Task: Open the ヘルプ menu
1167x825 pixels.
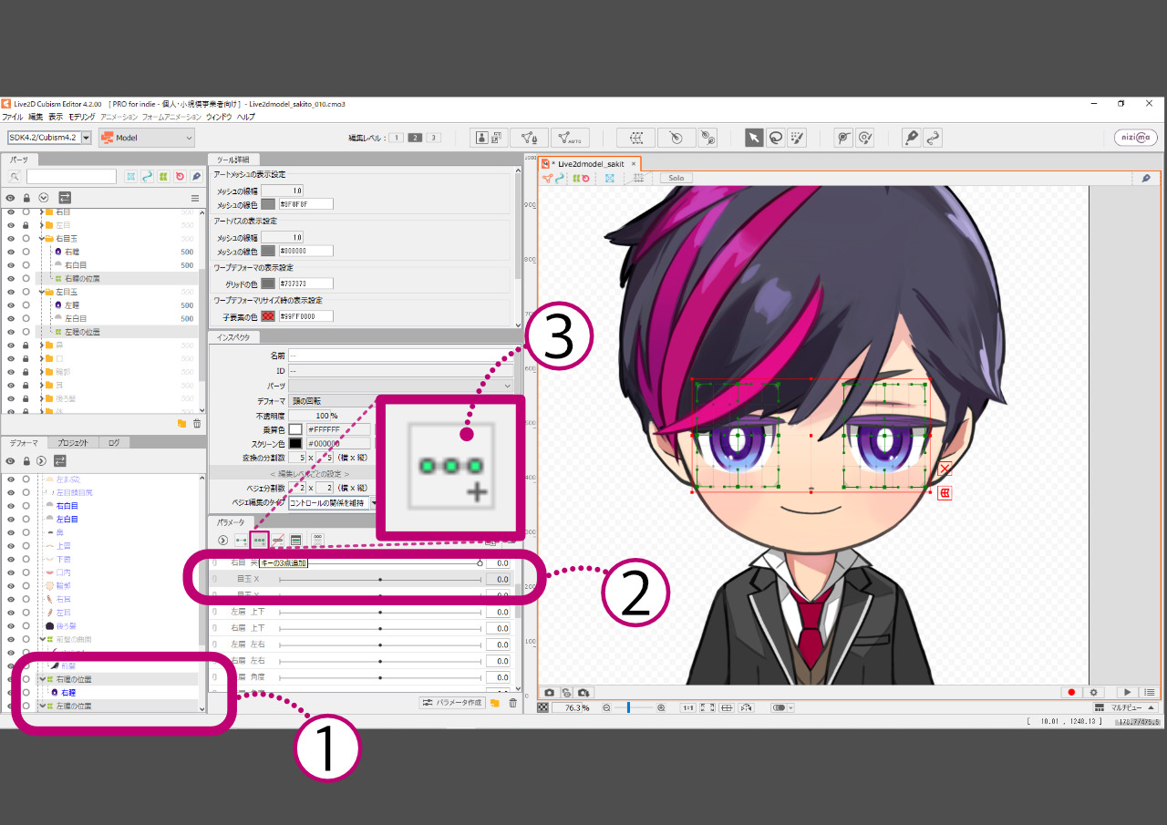Action: pyautogui.click(x=246, y=117)
